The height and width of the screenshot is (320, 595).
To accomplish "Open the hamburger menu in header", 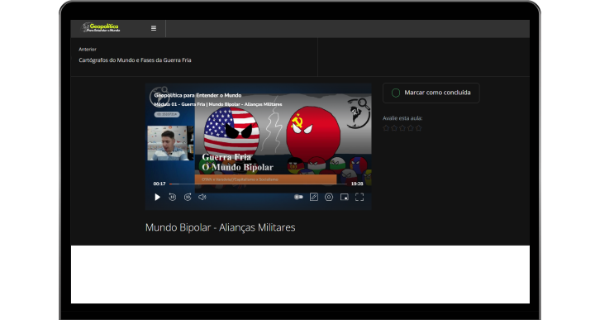I will click(154, 28).
